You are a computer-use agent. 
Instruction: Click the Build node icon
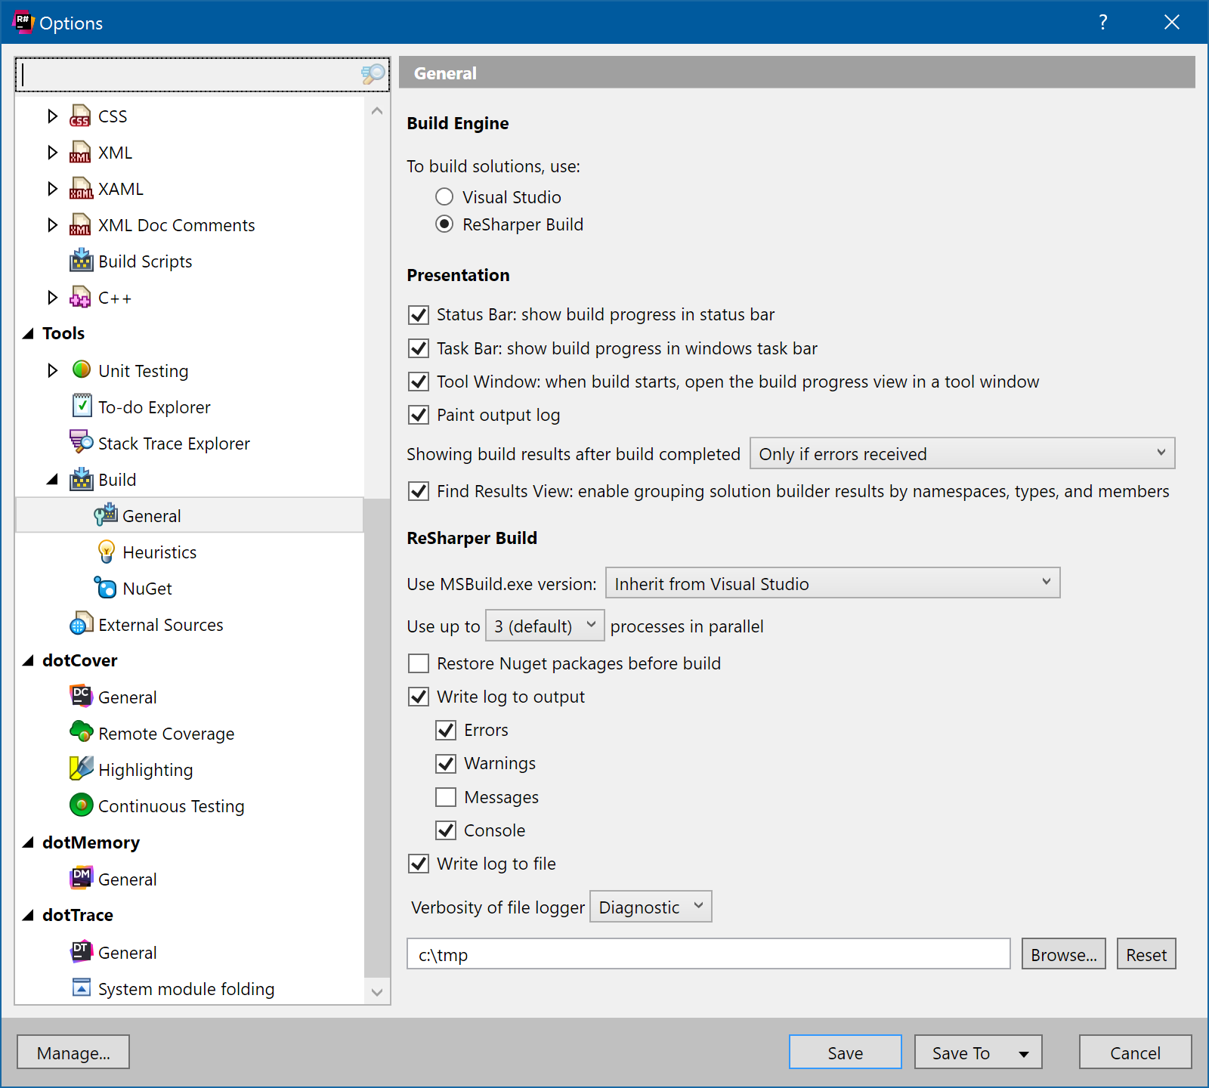tap(81, 478)
